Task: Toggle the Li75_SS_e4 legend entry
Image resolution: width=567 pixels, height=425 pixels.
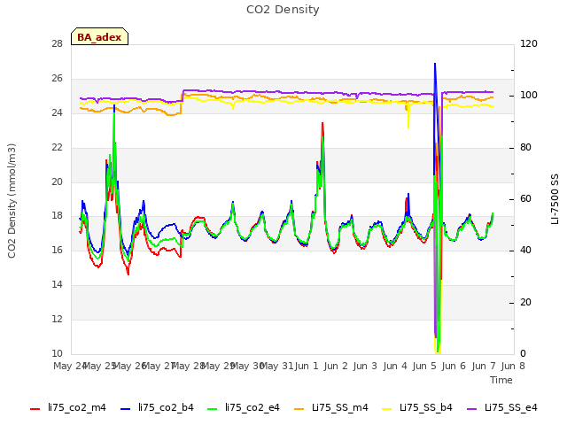Action: coord(502,407)
